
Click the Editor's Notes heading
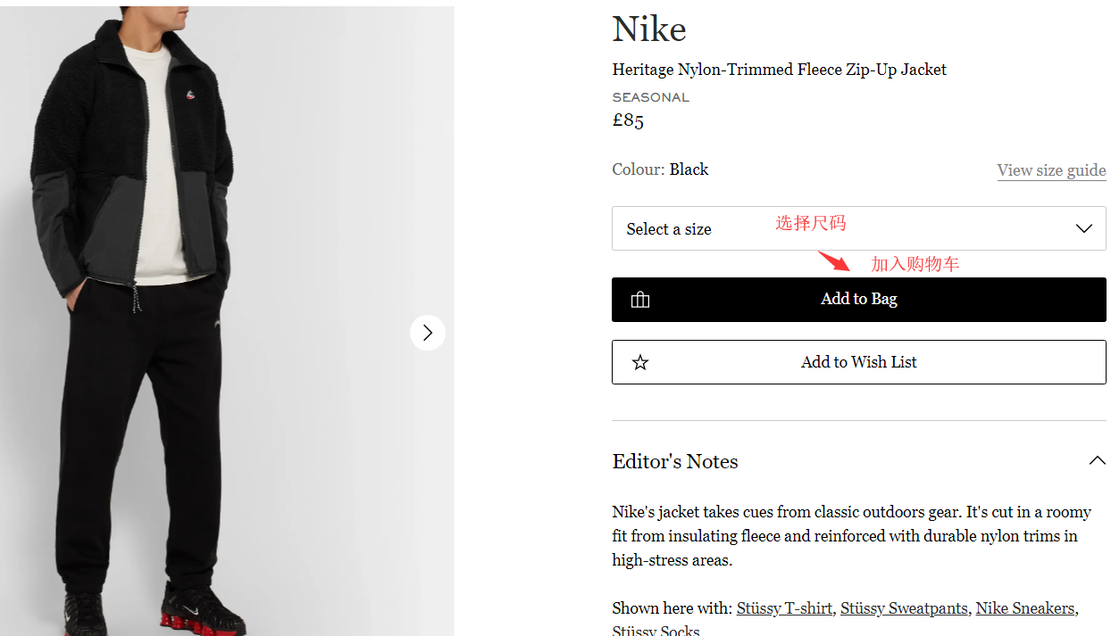(675, 461)
